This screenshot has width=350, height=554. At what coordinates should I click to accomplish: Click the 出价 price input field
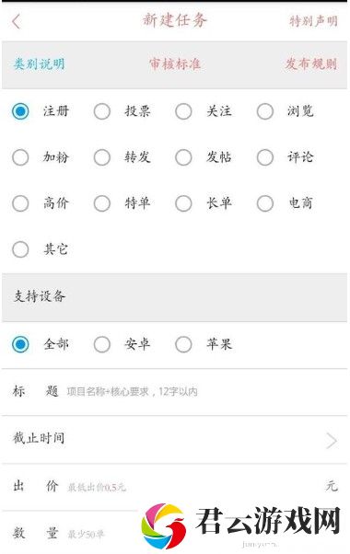click(194, 487)
